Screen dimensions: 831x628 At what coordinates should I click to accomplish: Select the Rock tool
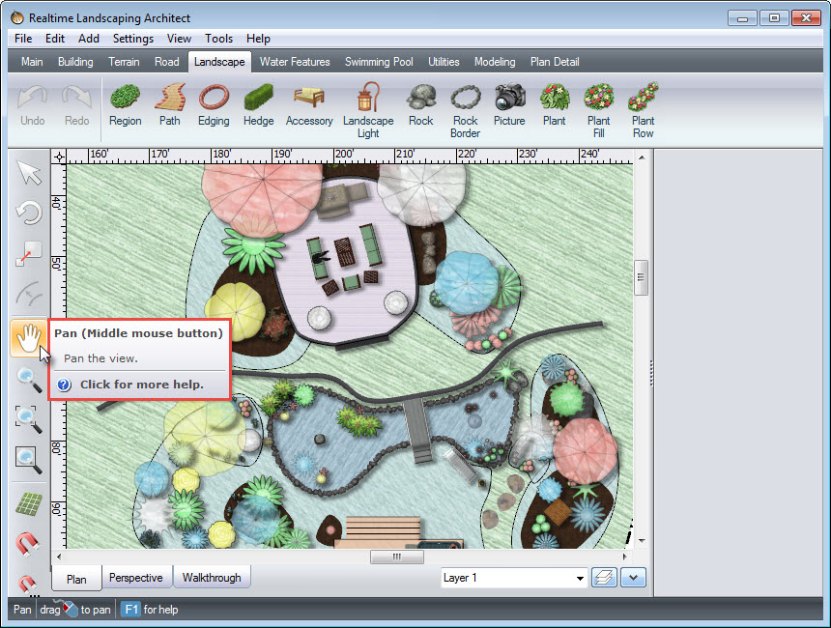click(420, 105)
